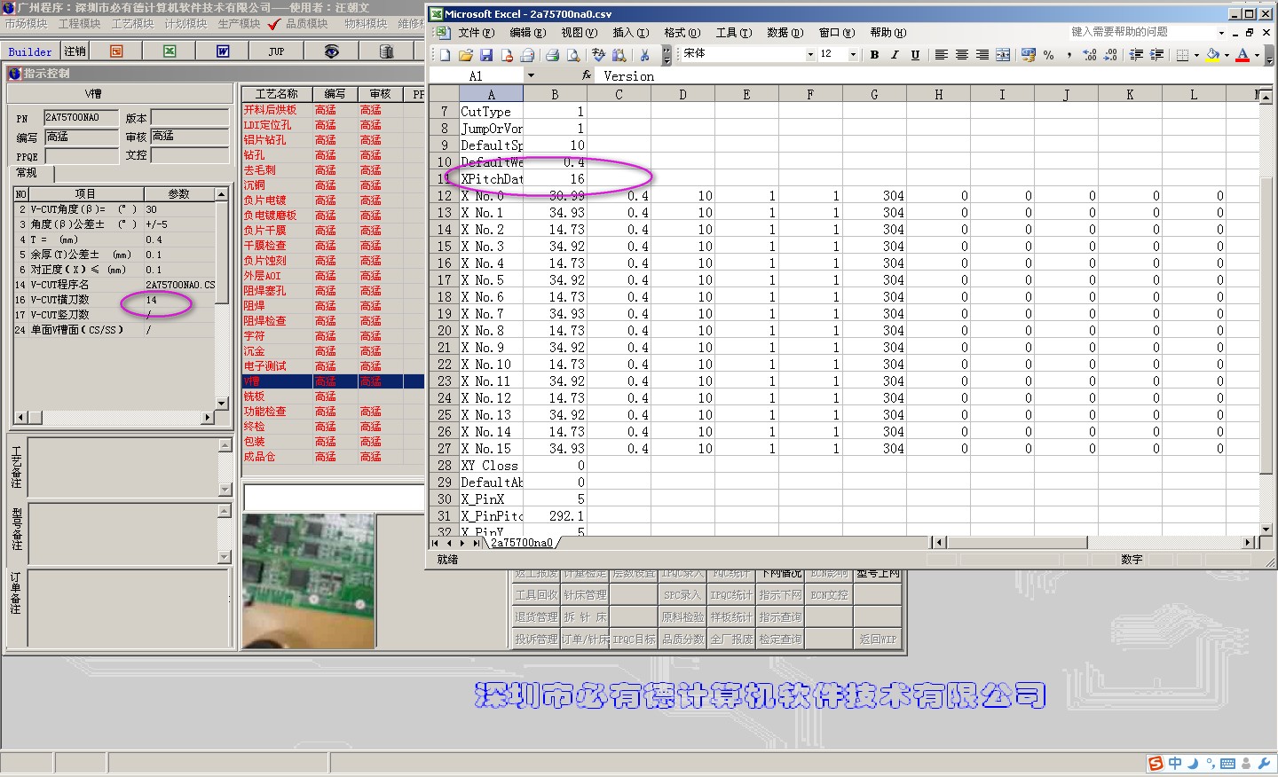
Task: Open Excel 视图 menu
Action: (x=579, y=32)
